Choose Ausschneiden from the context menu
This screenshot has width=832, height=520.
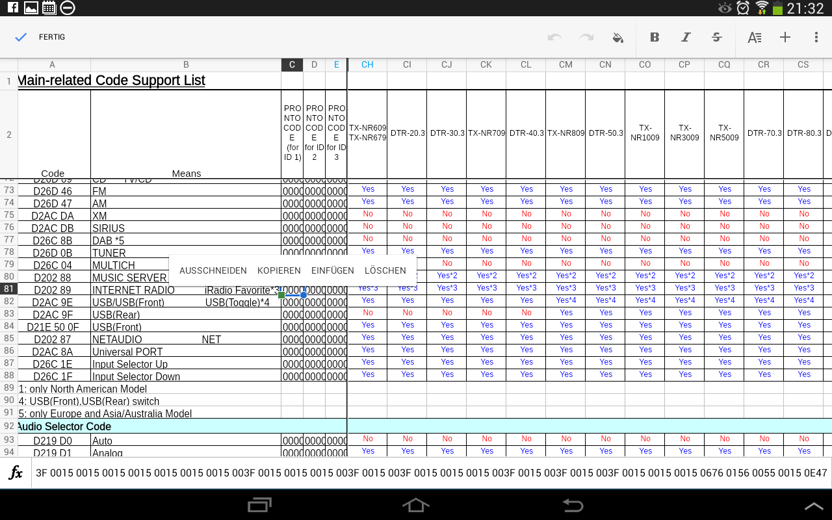click(213, 270)
